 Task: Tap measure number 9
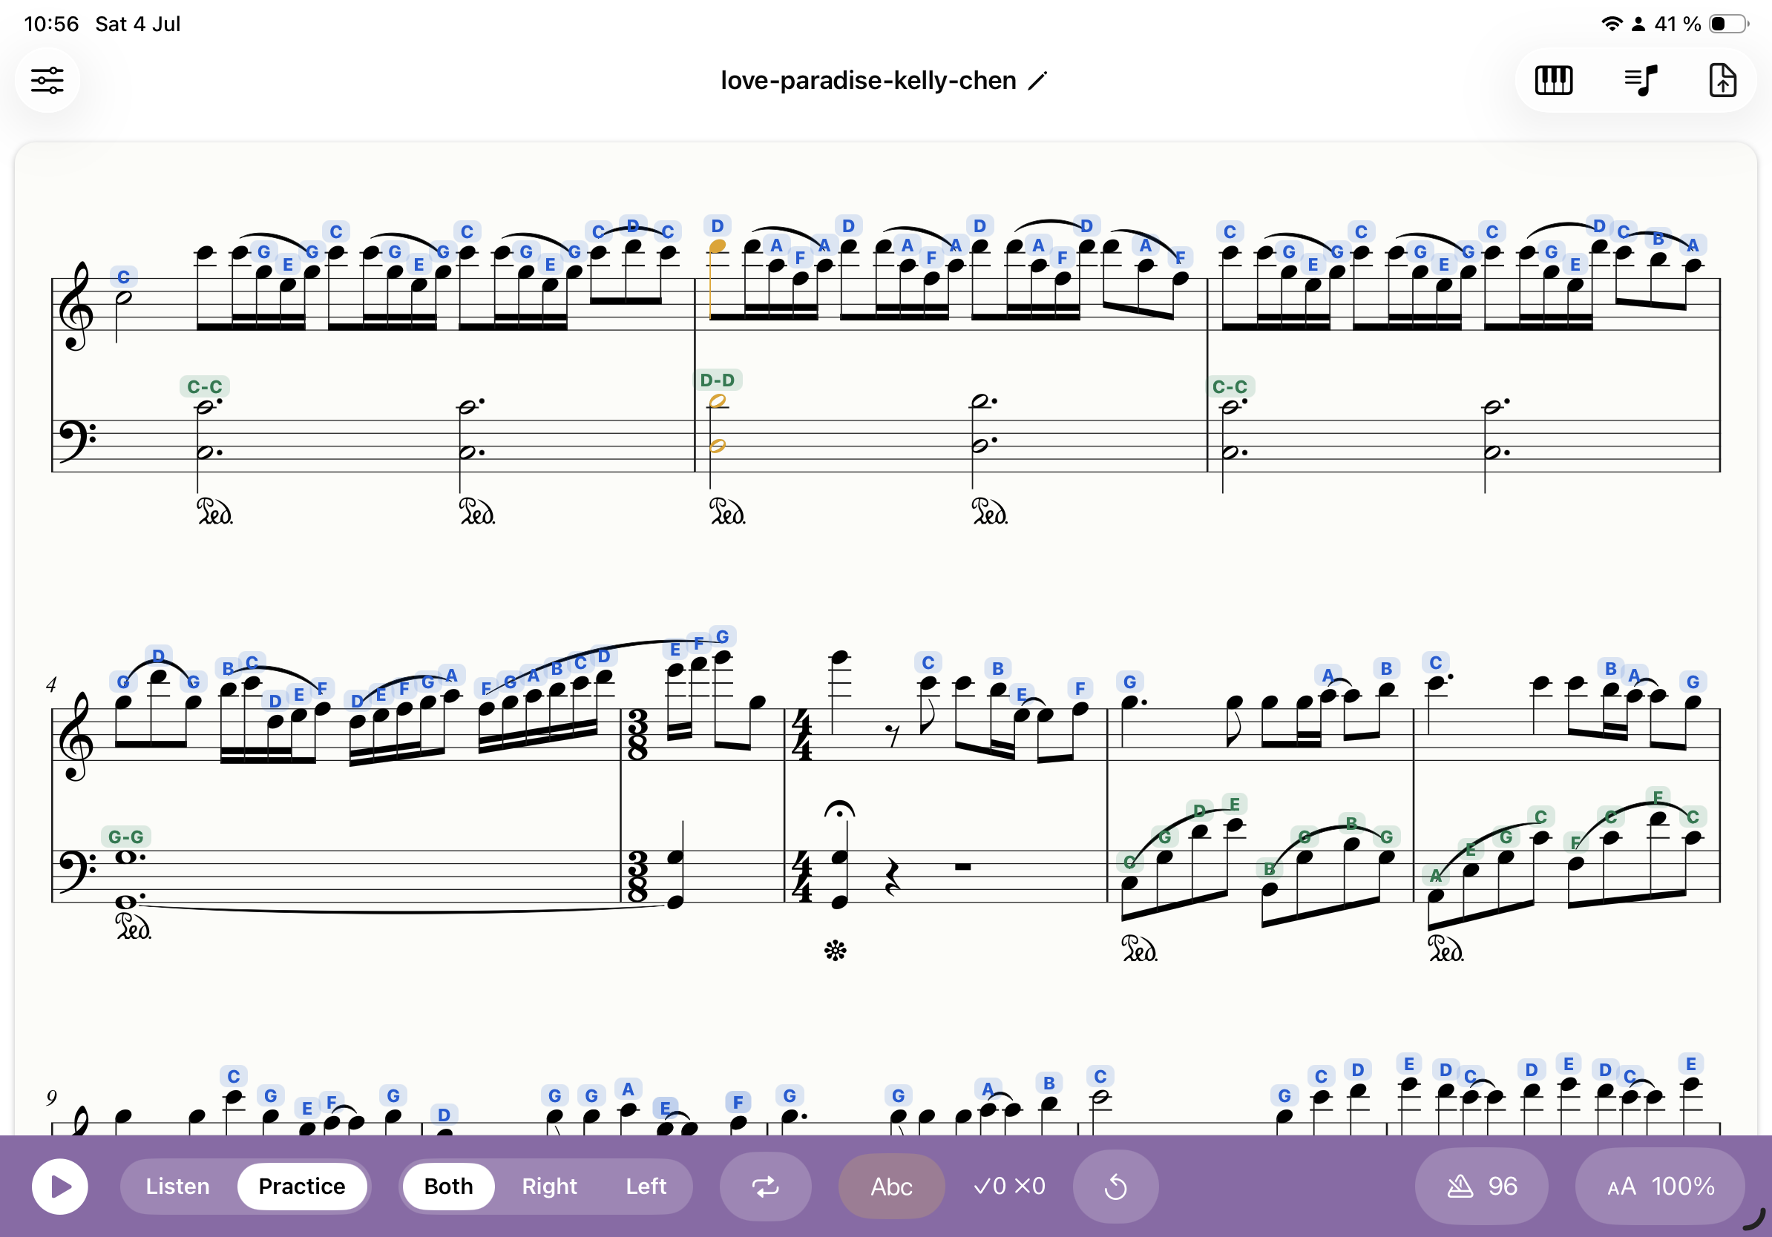[x=51, y=1098]
